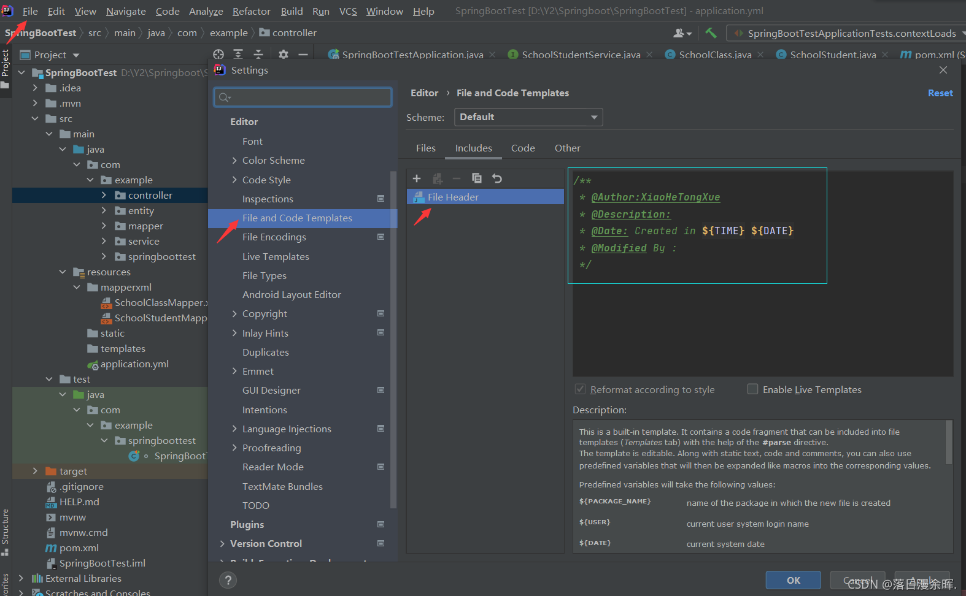Screen dimensions: 966x596
Task: Toggle Reformat according to style checkbox
Action: (x=580, y=389)
